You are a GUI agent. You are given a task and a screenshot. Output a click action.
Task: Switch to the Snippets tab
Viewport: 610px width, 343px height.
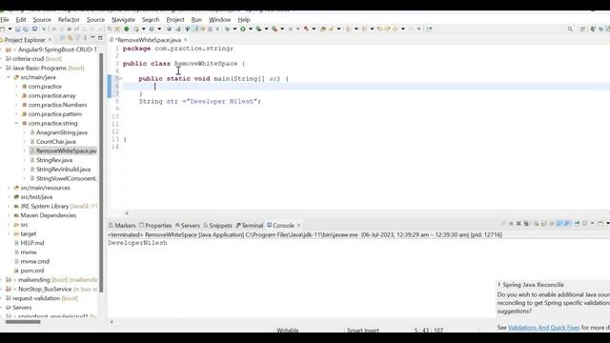218,226
